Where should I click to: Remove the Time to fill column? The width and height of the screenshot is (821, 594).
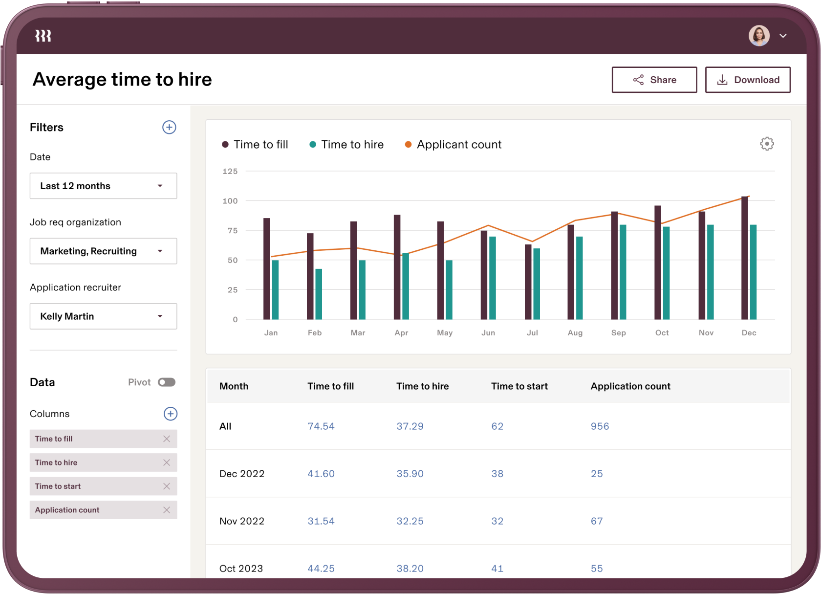(167, 439)
